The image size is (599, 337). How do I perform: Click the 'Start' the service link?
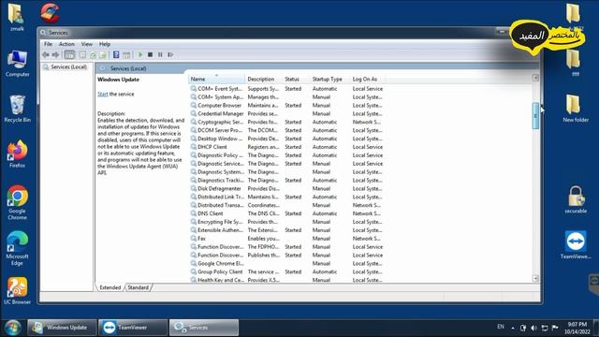(103, 94)
